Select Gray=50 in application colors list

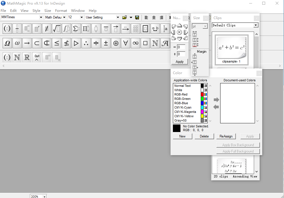[x=190, y=120]
